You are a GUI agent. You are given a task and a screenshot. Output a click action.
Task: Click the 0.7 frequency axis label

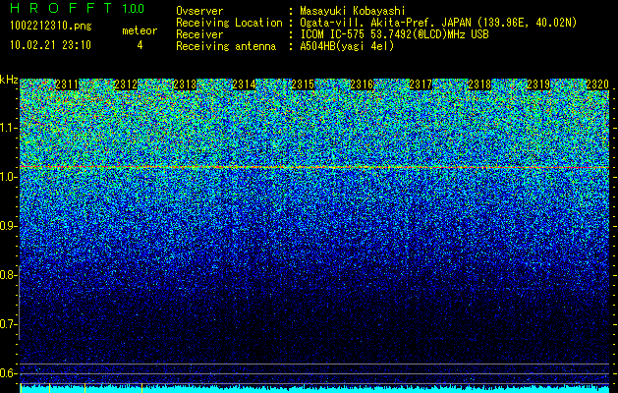point(8,324)
